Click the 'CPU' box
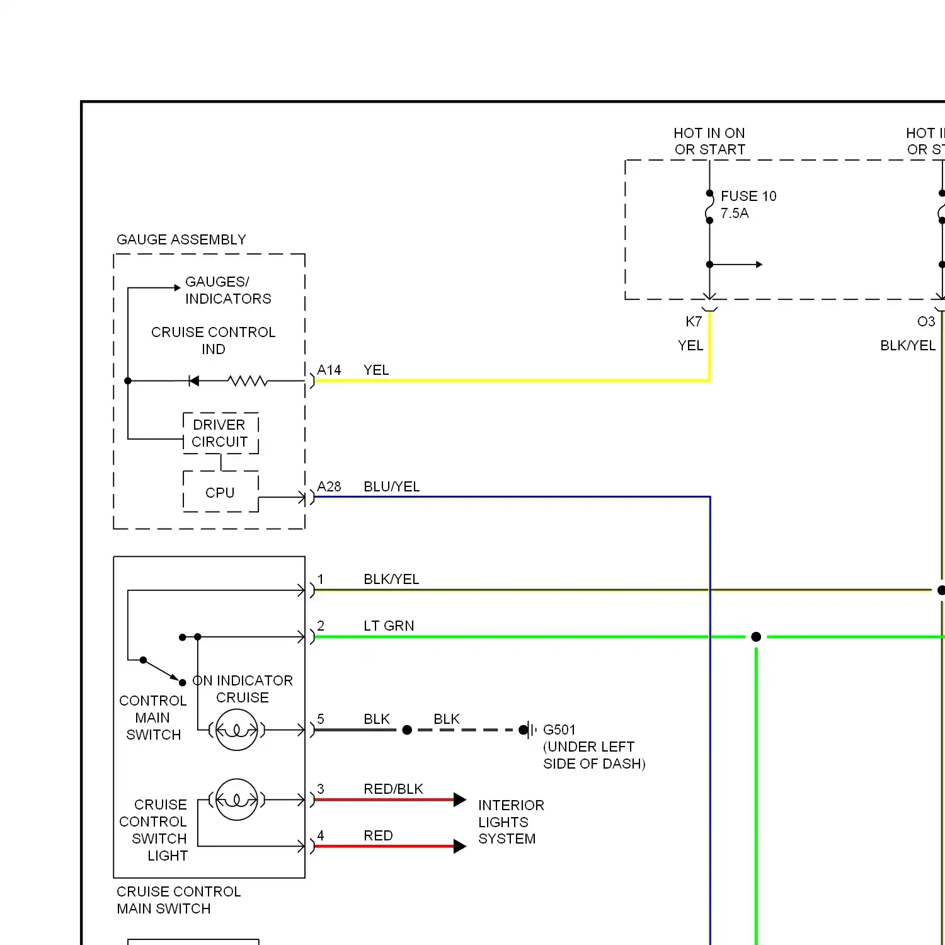The height and width of the screenshot is (945, 945). [220, 491]
